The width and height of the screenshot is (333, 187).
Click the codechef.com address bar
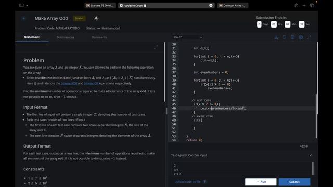(166, 6)
